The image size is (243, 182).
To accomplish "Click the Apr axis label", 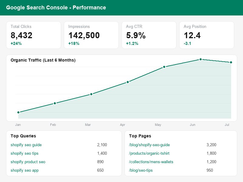I will 122,125.
